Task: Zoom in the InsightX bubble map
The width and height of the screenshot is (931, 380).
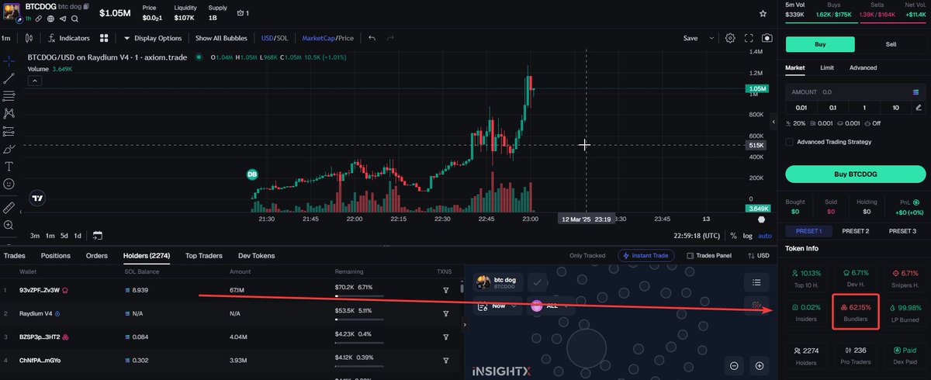Action: [760, 366]
